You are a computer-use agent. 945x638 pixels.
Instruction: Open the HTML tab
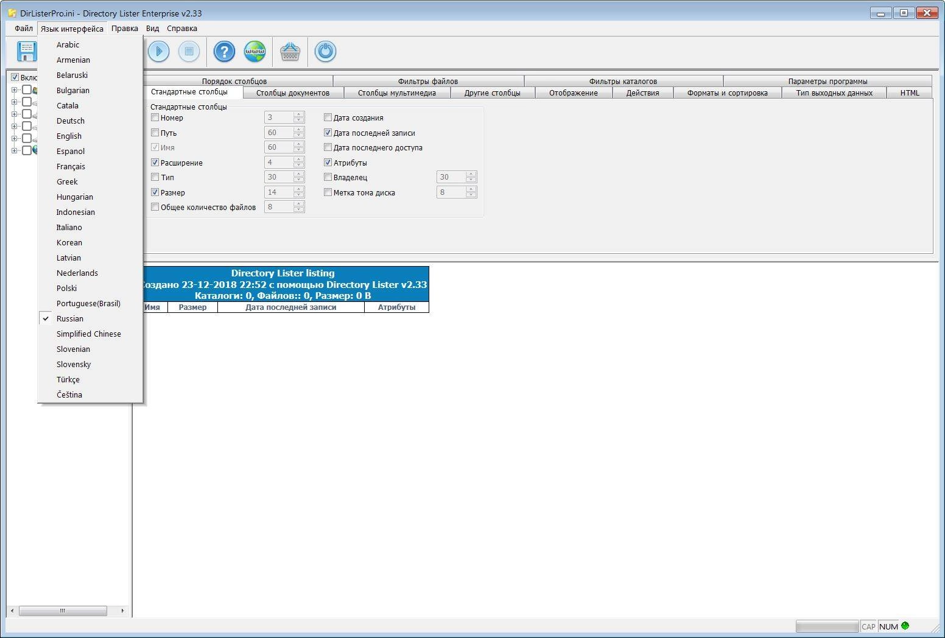click(x=910, y=93)
